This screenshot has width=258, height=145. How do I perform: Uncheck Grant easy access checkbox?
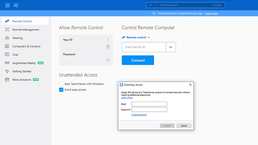pyautogui.click(x=61, y=90)
